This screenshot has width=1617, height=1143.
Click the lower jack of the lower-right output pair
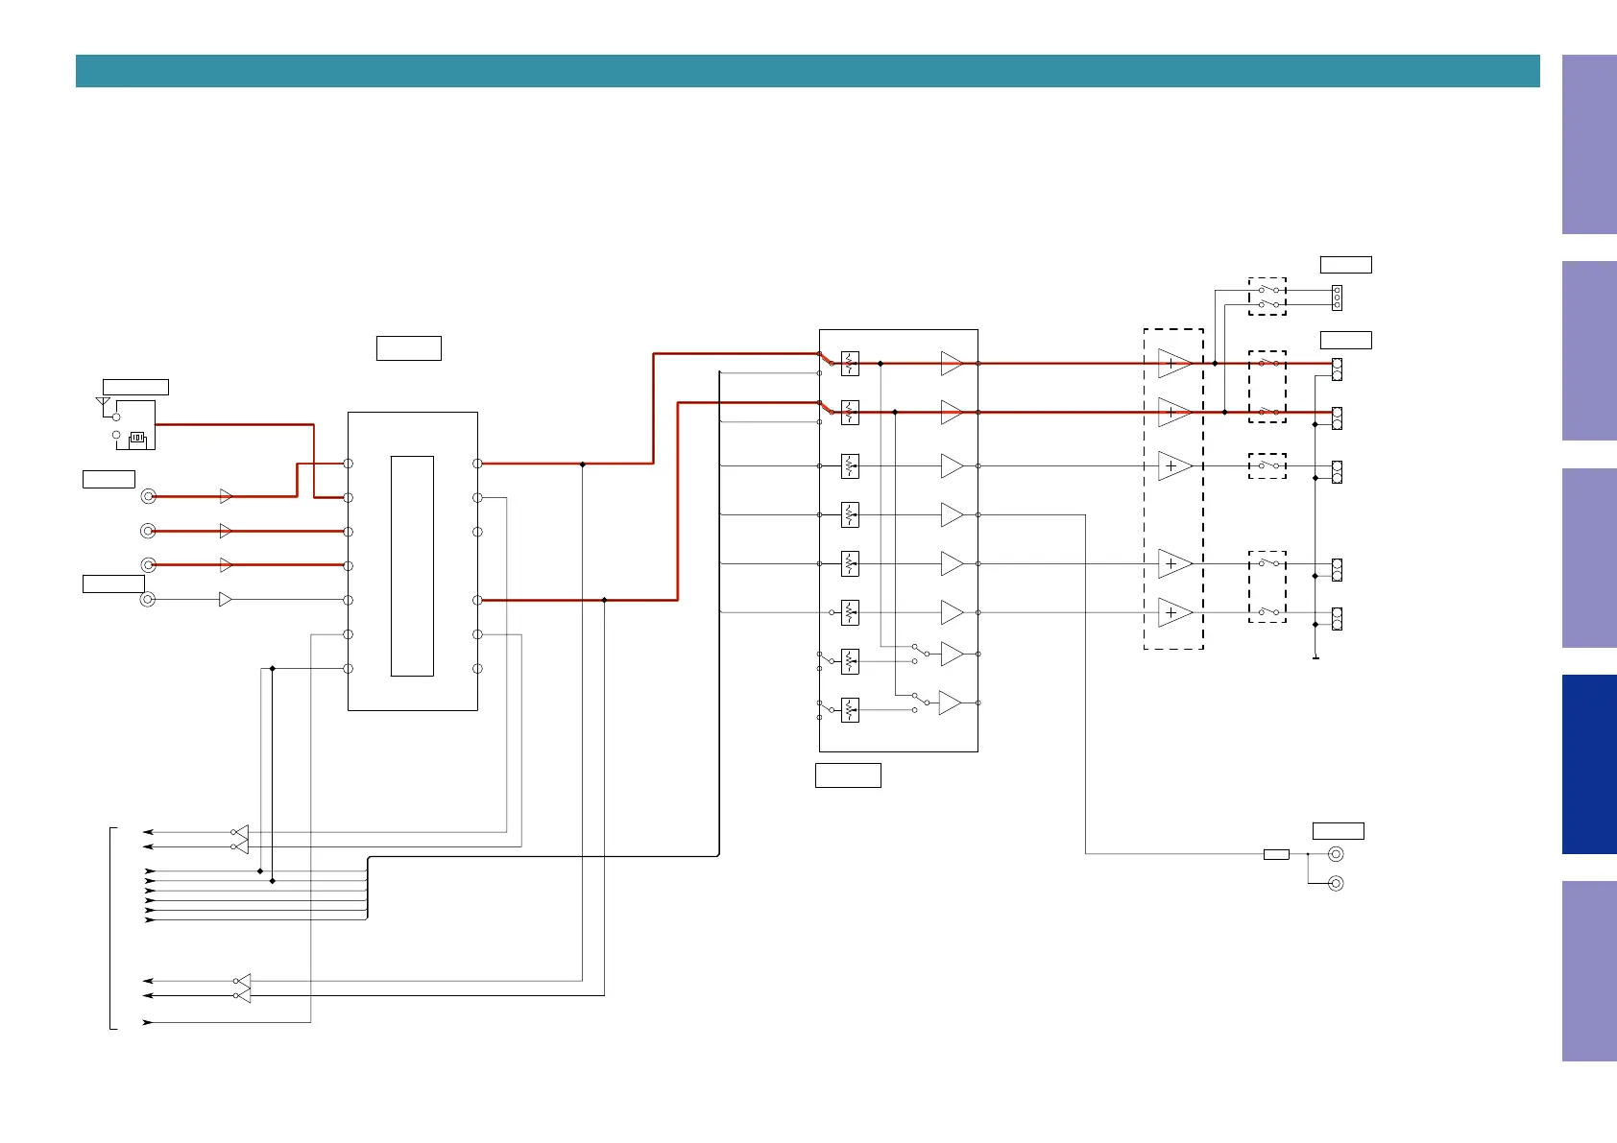[1336, 883]
